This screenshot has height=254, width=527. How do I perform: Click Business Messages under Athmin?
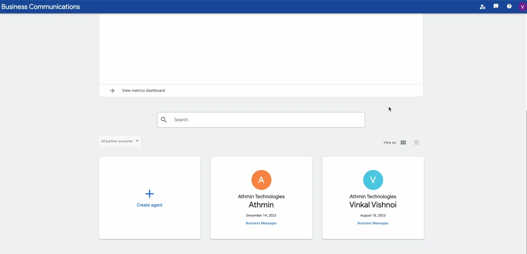tap(261, 223)
